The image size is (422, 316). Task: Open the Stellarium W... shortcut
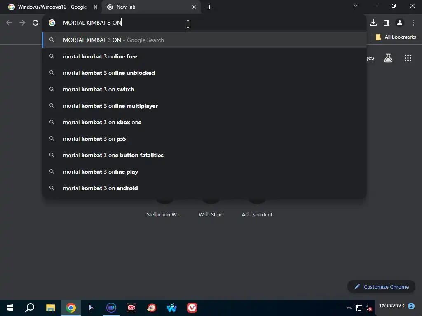(x=163, y=214)
